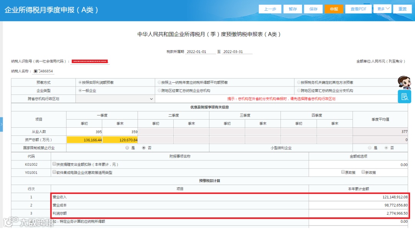
Task: Open the 更多 dropdown menu
Action: (x=382, y=9)
